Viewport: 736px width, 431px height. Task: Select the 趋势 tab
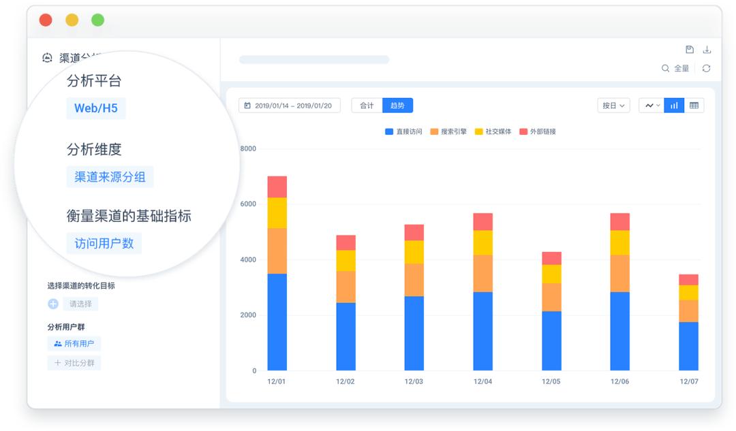(397, 106)
